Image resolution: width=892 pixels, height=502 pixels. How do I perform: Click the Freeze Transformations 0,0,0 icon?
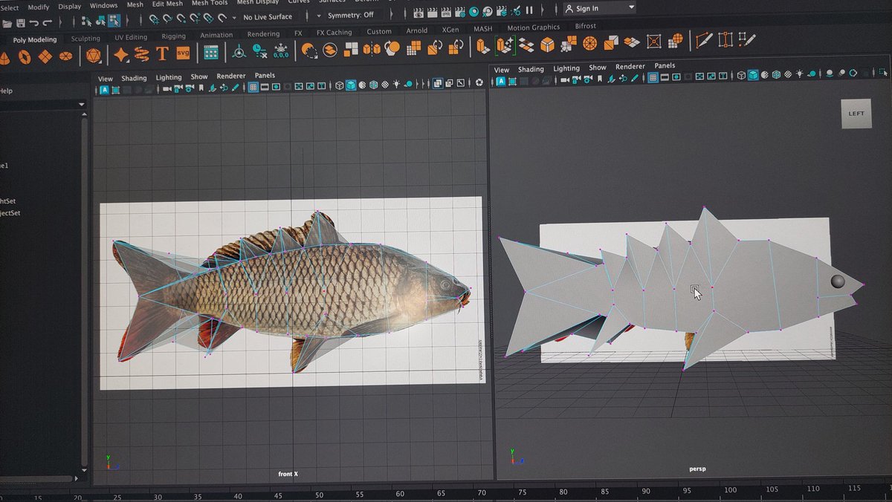(281, 52)
